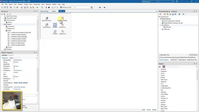This screenshot has height=112, width=199.
Task: Select the UniTable1 component on designer
Action: (55, 26)
